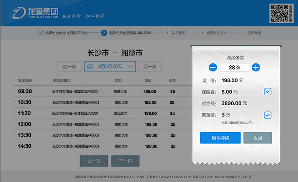298x182 pixels.
Task: Click the 高级大车 type in the 12:00 row
Action: click(121, 124)
